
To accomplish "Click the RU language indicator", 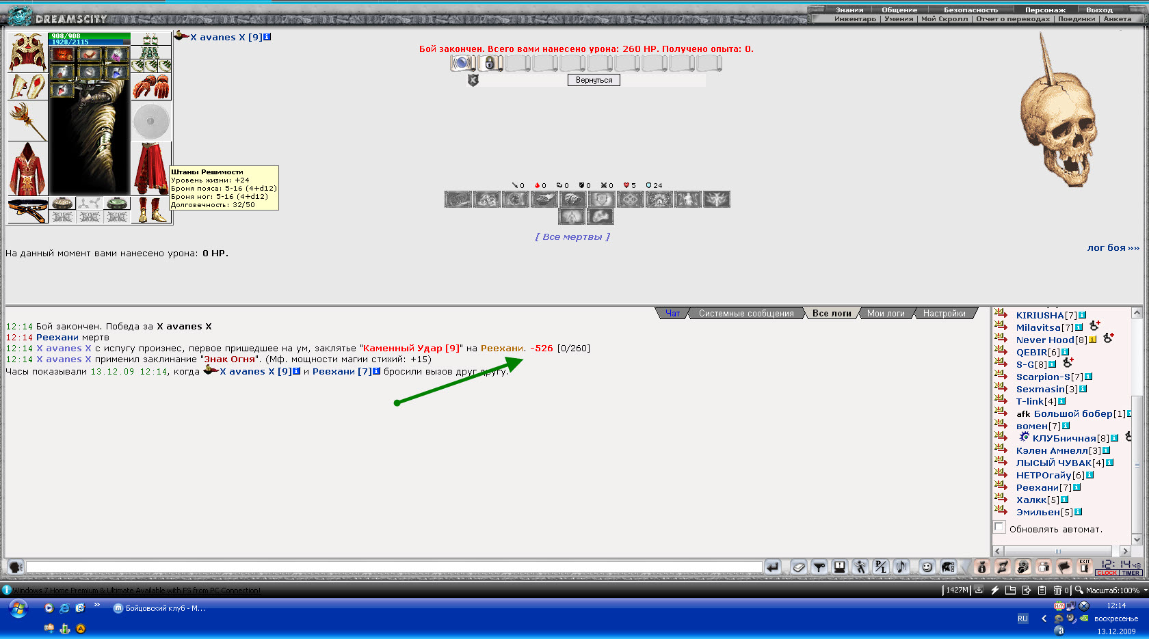I will [1022, 618].
